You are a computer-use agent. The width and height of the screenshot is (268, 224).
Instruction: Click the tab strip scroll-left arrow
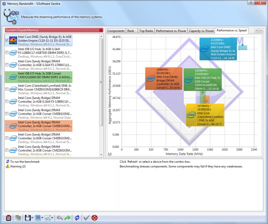click(257, 31)
